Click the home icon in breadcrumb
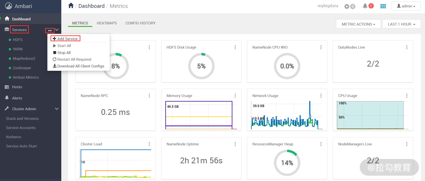425x181 pixels. coord(71,6)
